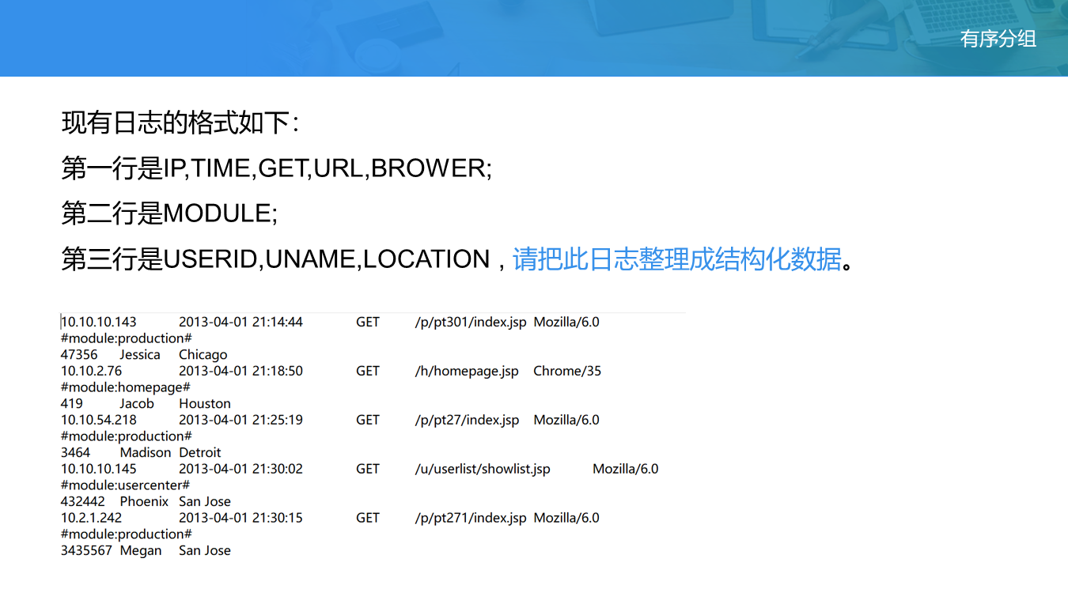Click Mozilla/6.0 after /p/pt271/index.jsp
The image size is (1068, 600).
point(566,519)
